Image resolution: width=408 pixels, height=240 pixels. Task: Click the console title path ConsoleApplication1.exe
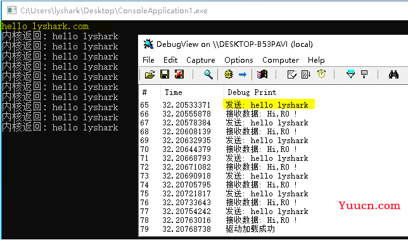tap(114, 11)
